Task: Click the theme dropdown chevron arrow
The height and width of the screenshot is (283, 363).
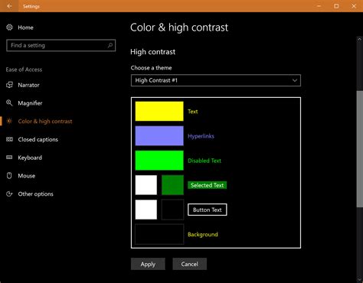Action: (295, 80)
